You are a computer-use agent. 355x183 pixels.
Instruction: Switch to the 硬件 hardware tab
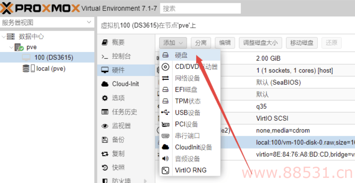[126, 70]
